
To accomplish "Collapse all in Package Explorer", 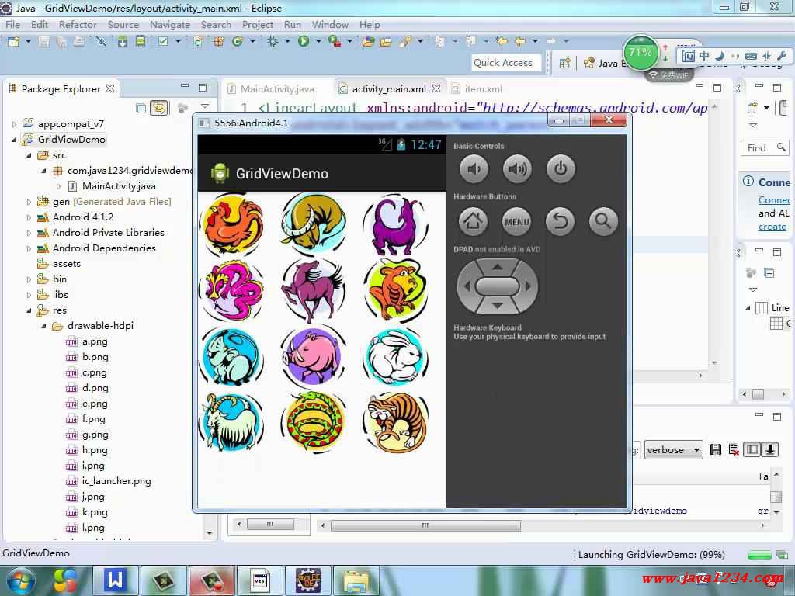I will point(141,108).
